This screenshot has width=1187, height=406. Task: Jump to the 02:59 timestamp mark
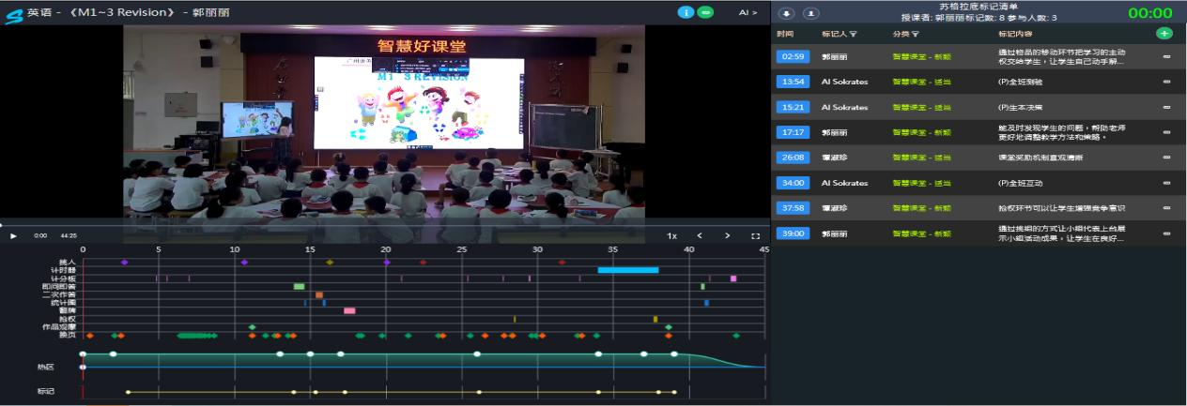(x=790, y=56)
